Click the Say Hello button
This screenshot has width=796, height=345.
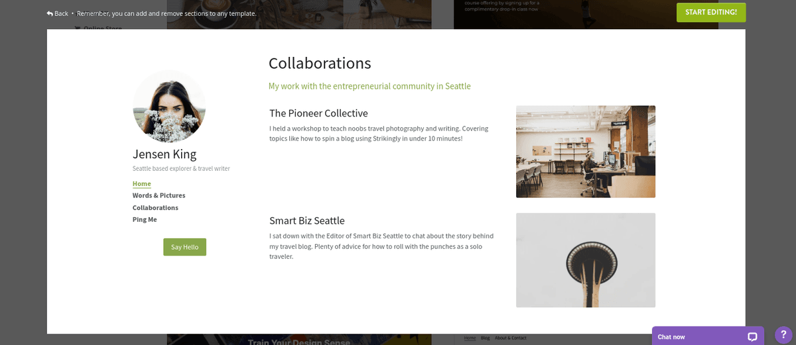184,247
